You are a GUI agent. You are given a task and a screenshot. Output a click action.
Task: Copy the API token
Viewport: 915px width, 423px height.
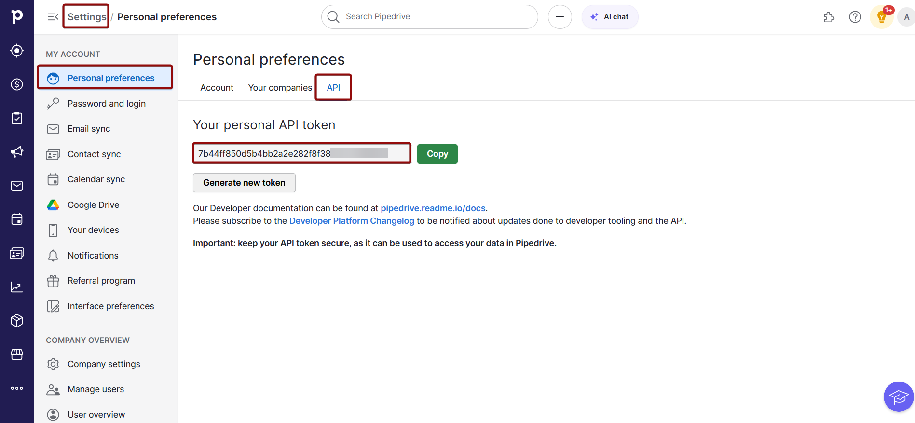click(x=437, y=154)
